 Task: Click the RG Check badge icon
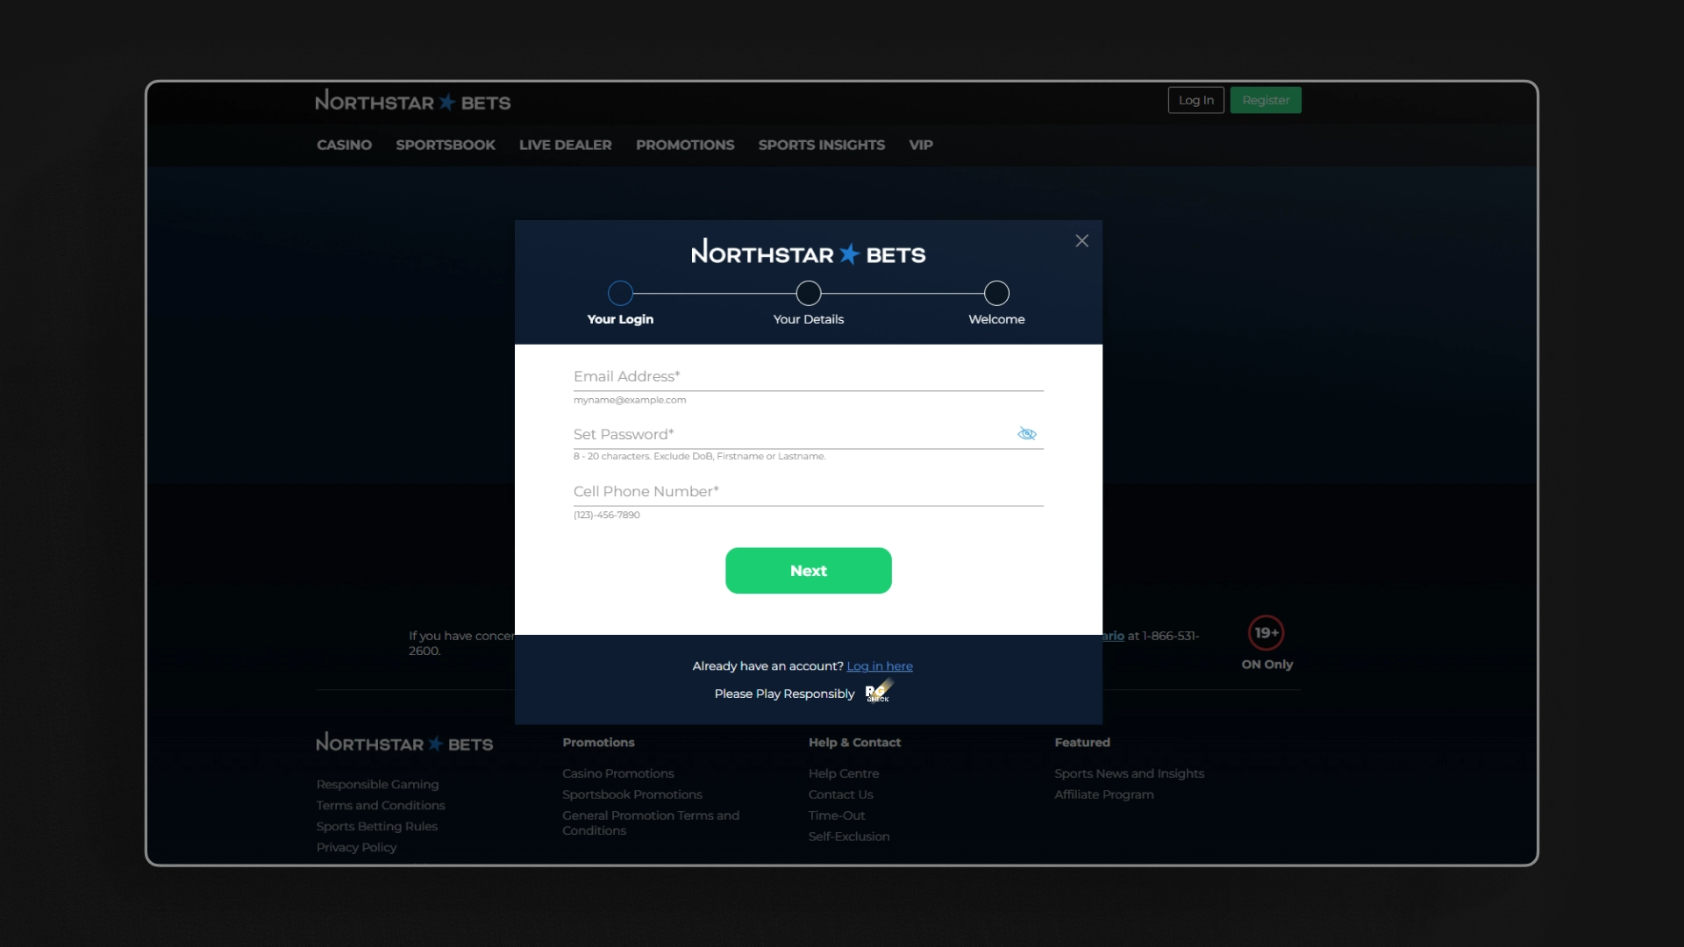tap(879, 691)
